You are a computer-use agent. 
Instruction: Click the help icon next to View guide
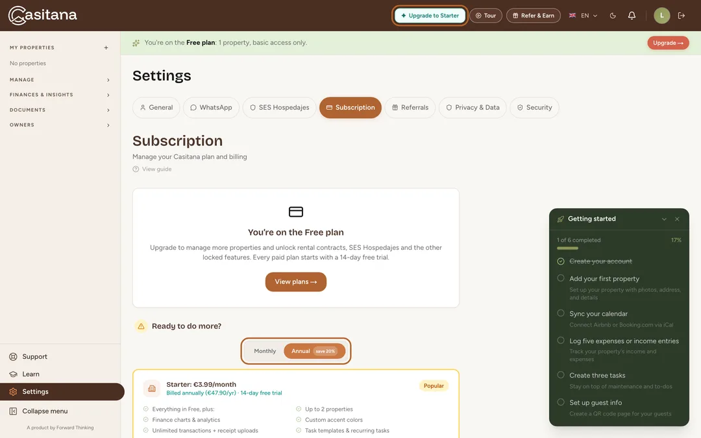coord(136,169)
